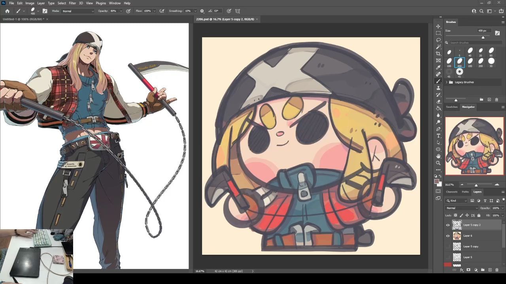Toggle symmetry painting butterfly icon
Screen dimensions: 506x284
pyautogui.click(x=238, y=11)
